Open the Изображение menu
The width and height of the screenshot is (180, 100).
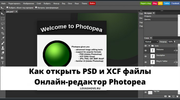[x=29, y=3]
